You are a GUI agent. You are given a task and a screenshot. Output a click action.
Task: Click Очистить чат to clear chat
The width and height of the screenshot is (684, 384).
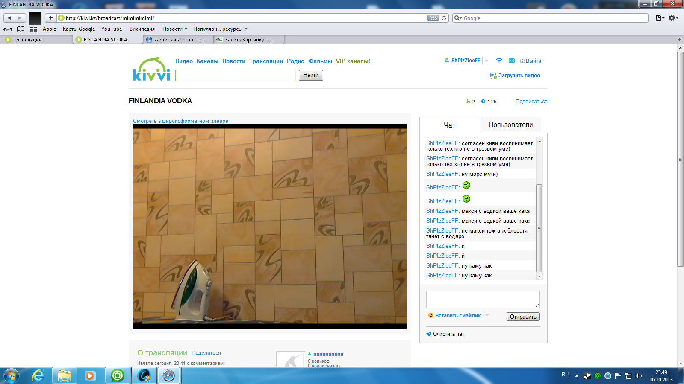(448, 334)
